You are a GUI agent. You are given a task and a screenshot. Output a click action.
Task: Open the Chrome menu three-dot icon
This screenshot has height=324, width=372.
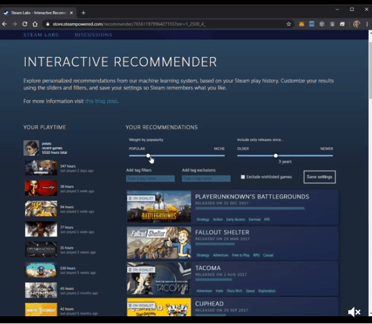[367, 24]
